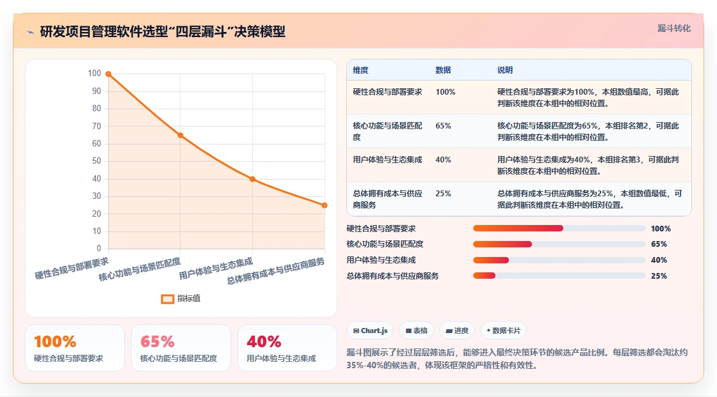
Task: Click the funnel description paragraph at bottom
Action: click(517, 359)
